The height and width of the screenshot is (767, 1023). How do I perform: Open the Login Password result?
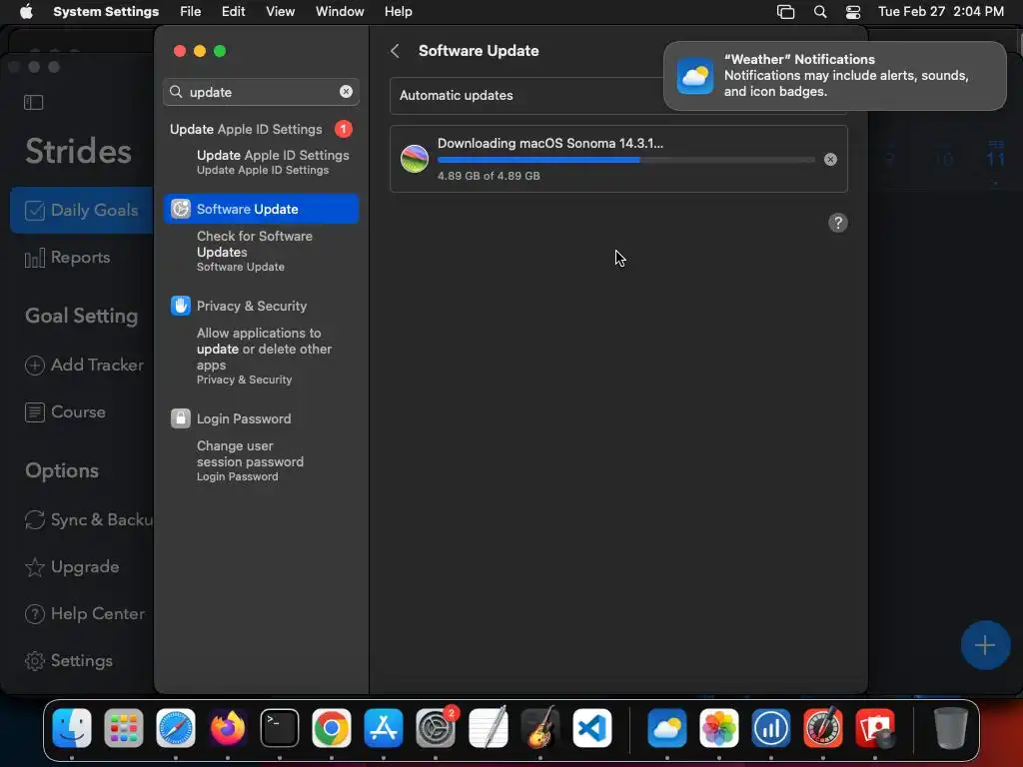click(261, 418)
